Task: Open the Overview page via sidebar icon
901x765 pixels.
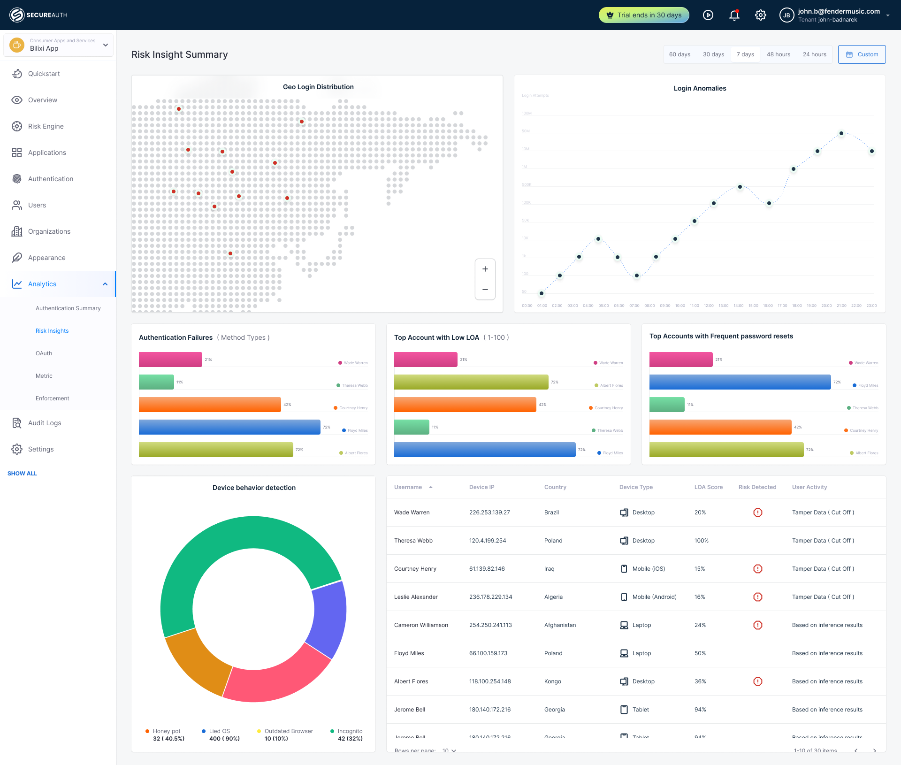Action: (17, 99)
